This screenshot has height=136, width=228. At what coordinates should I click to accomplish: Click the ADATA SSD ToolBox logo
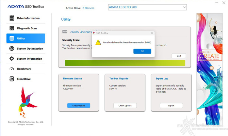click(x=26, y=7)
